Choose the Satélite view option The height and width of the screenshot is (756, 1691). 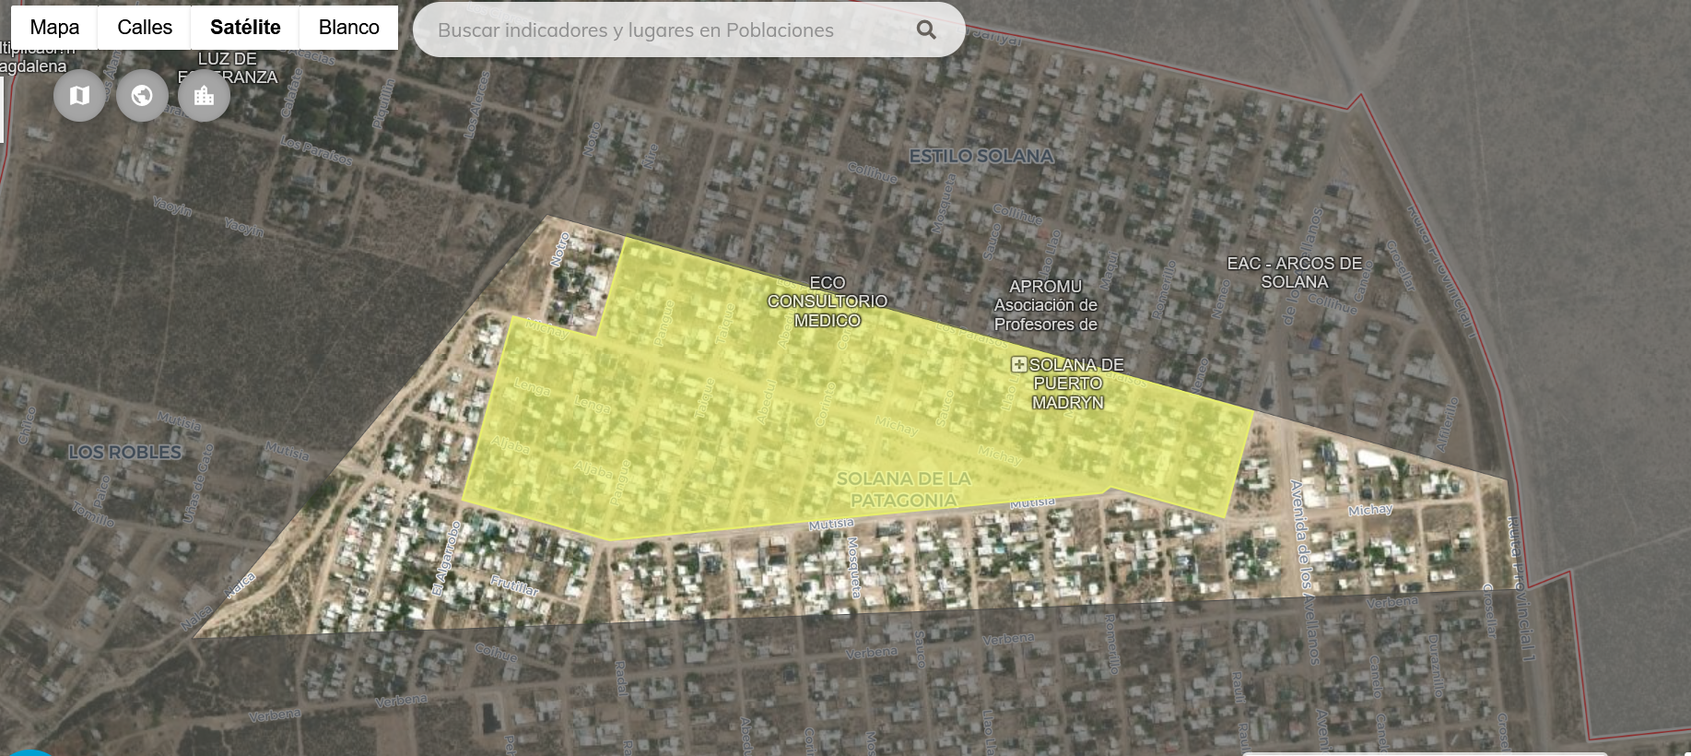coord(245,28)
